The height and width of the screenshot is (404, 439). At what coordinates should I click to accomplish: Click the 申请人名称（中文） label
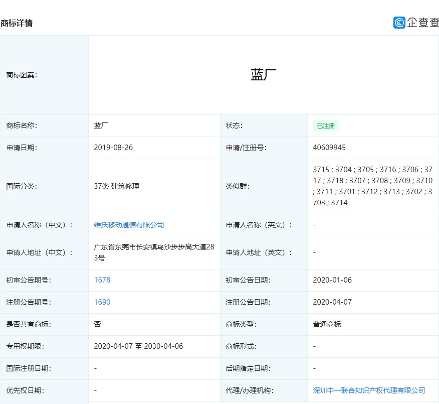(x=40, y=225)
